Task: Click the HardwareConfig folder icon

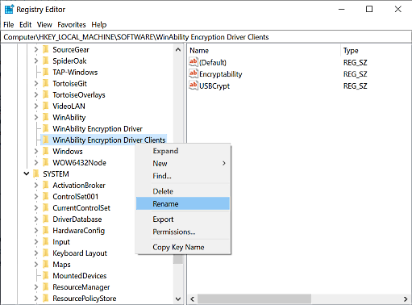Action: (x=46, y=230)
